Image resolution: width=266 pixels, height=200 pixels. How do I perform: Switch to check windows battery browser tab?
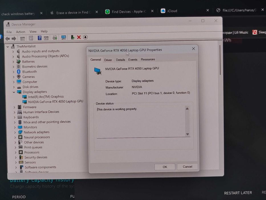(18, 14)
